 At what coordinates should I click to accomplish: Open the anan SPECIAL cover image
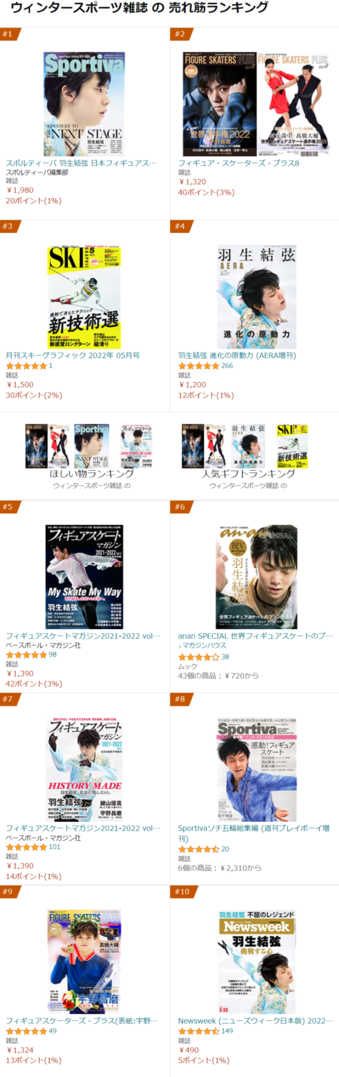click(x=256, y=577)
